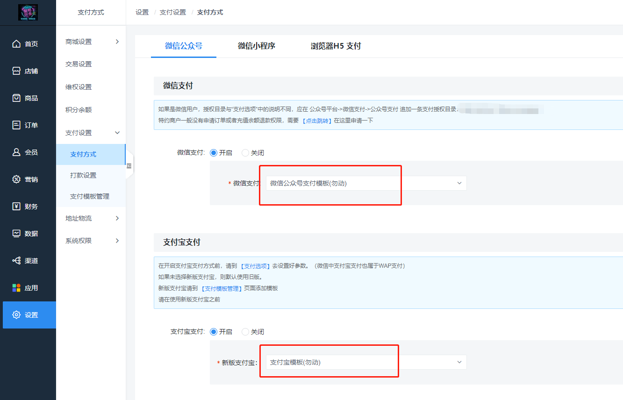Click the shop logo at top-left corner
Viewport: 623px width, 400px height.
28,13
